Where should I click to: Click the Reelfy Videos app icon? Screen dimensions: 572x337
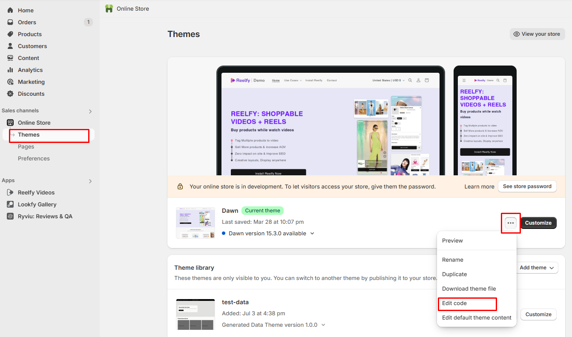click(x=10, y=192)
